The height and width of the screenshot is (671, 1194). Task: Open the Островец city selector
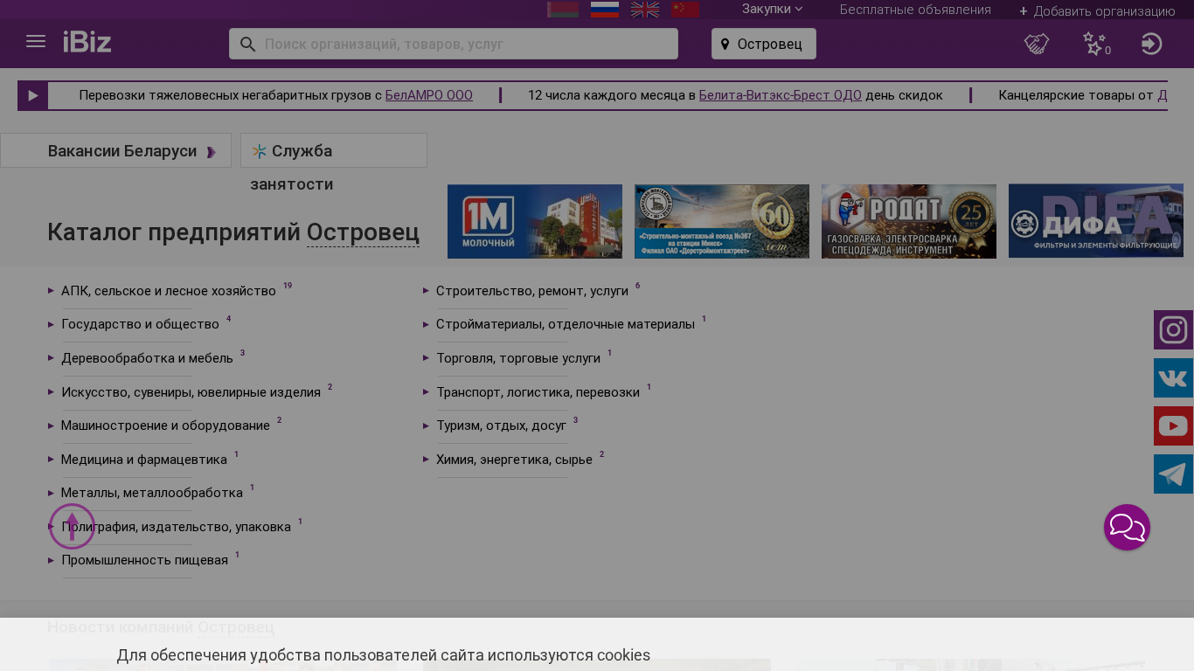click(x=764, y=44)
